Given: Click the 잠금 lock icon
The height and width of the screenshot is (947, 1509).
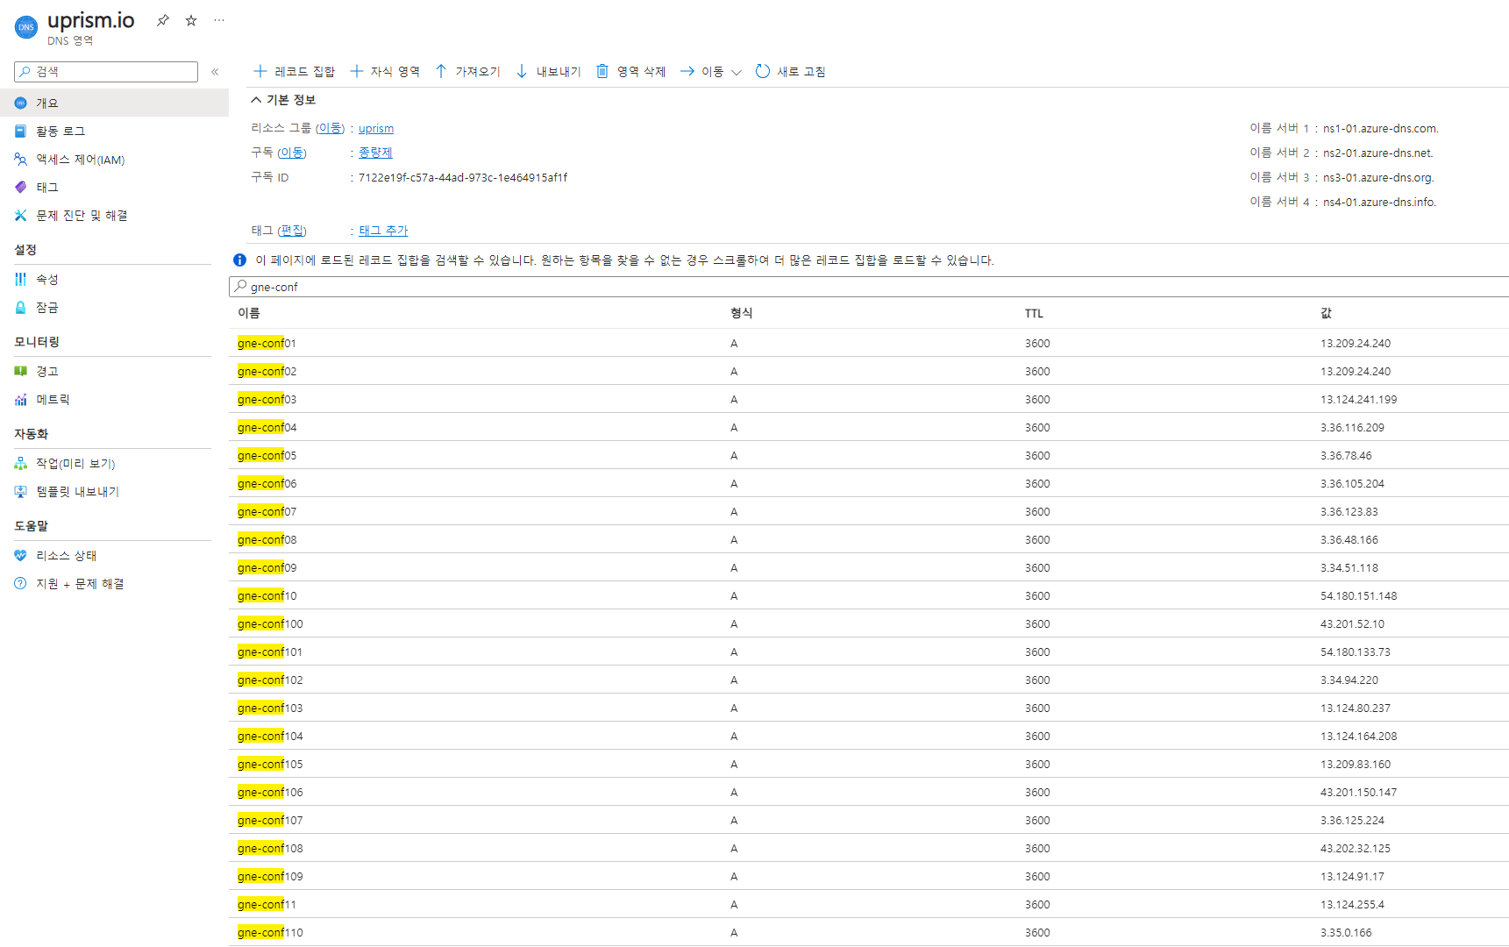Looking at the screenshot, I should (x=20, y=307).
